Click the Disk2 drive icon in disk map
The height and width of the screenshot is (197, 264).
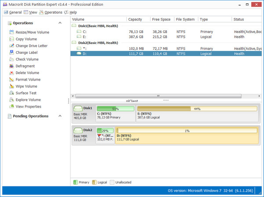coord(78,130)
